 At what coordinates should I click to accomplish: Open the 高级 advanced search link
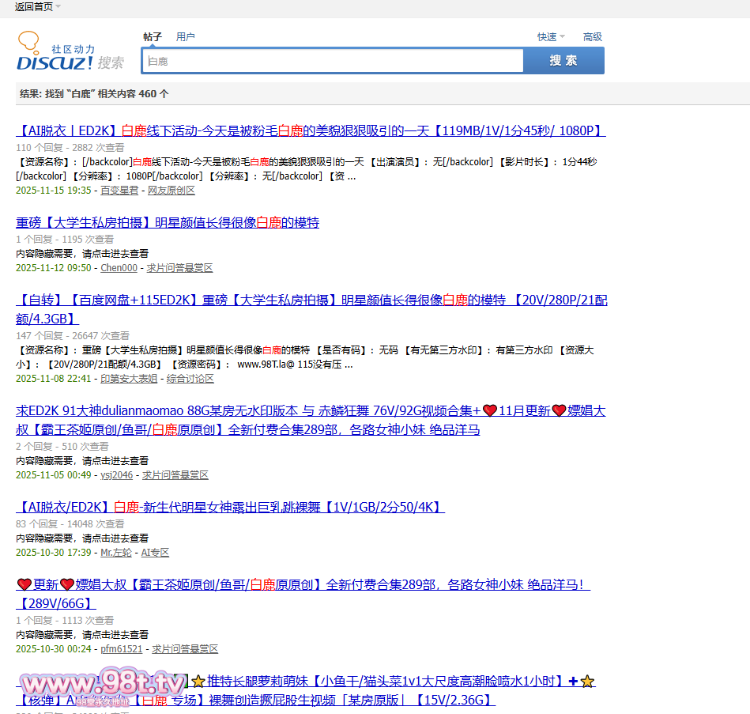tap(592, 36)
